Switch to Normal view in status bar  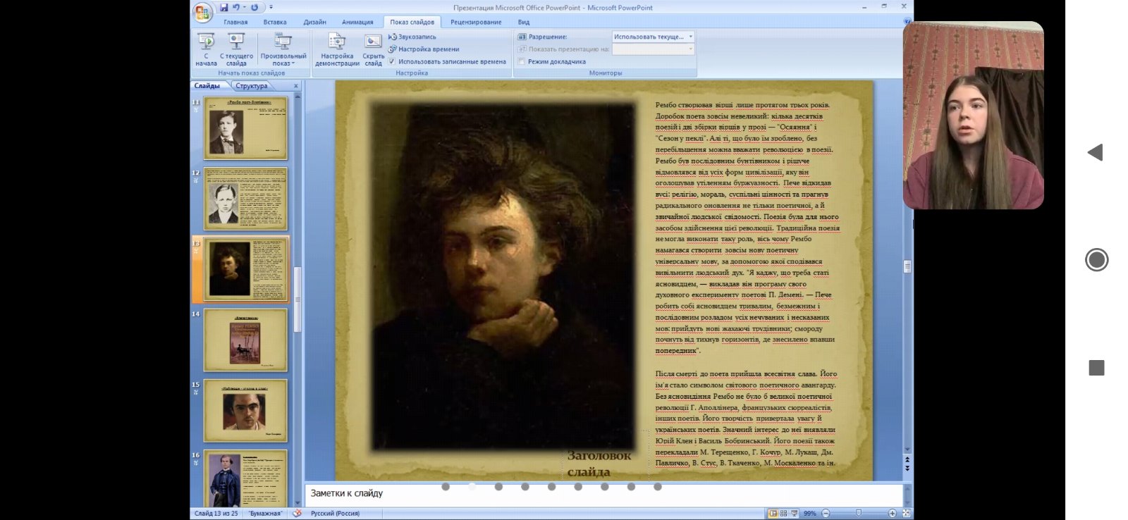(x=773, y=514)
